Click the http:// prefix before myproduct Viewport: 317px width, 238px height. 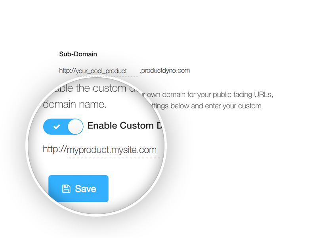coord(54,150)
